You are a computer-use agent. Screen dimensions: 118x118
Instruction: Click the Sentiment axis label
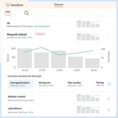pyautogui.click(x=109, y=57)
